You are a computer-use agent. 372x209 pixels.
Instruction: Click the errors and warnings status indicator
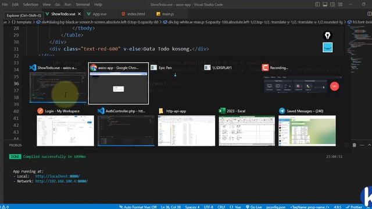pyautogui.click(x=5, y=207)
